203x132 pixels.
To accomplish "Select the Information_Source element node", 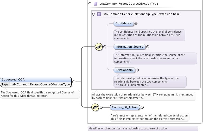I will pos(129,47).
